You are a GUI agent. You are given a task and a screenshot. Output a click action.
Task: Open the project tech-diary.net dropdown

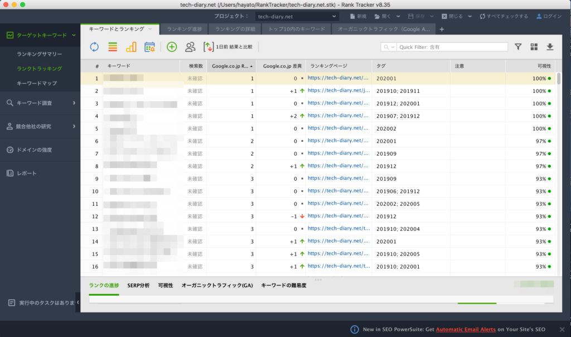tap(297, 16)
